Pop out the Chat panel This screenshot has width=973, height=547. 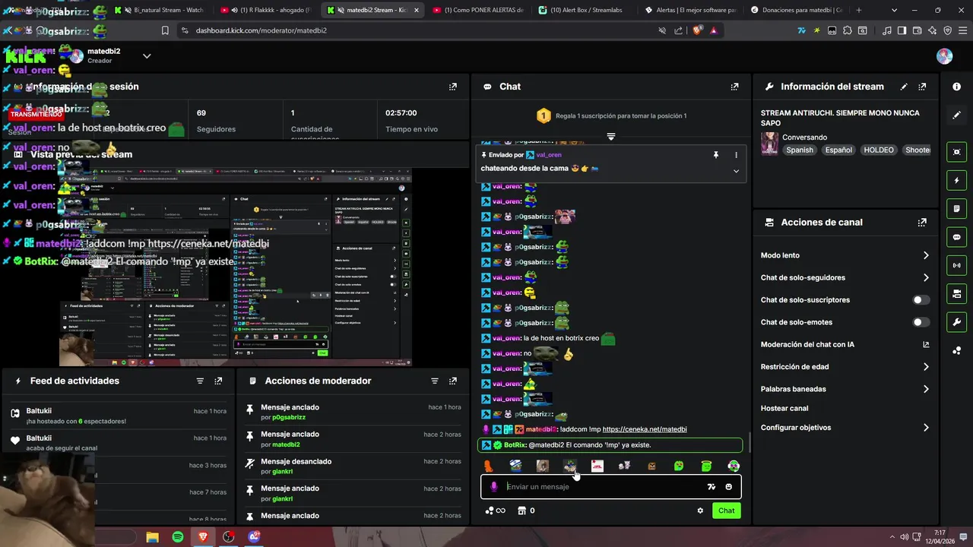pos(734,87)
